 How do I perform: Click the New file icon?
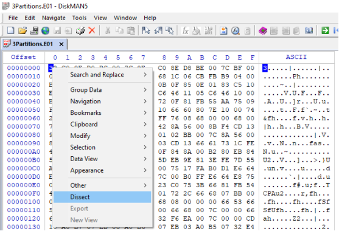10,30
